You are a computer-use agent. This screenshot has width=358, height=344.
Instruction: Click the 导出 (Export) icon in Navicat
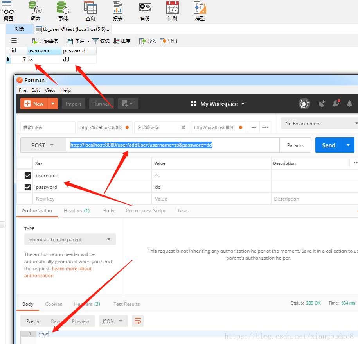point(163,41)
